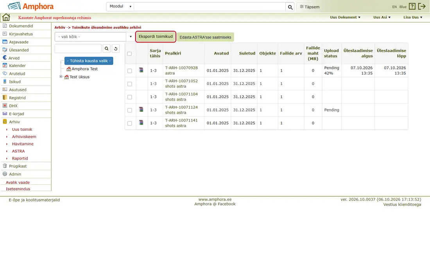Click archive icon in T-ARH-10071141 row
This screenshot has width=430, height=268.
[x=141, y=123]
